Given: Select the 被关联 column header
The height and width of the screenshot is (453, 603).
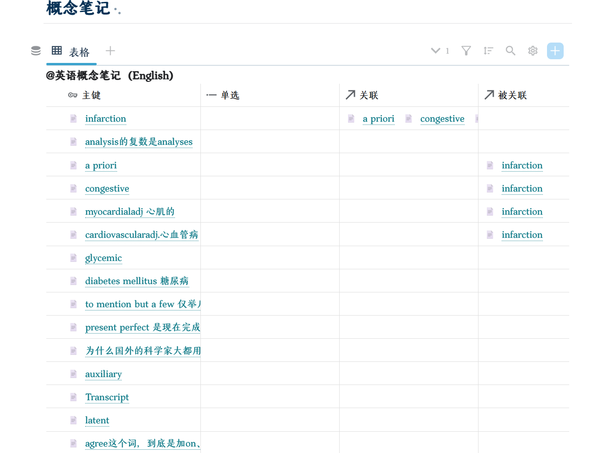Looking at the screenshot, I should (512, 95).
